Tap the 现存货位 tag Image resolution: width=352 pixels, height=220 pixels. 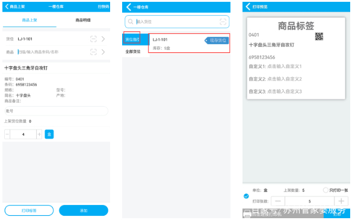click(217, 40)
